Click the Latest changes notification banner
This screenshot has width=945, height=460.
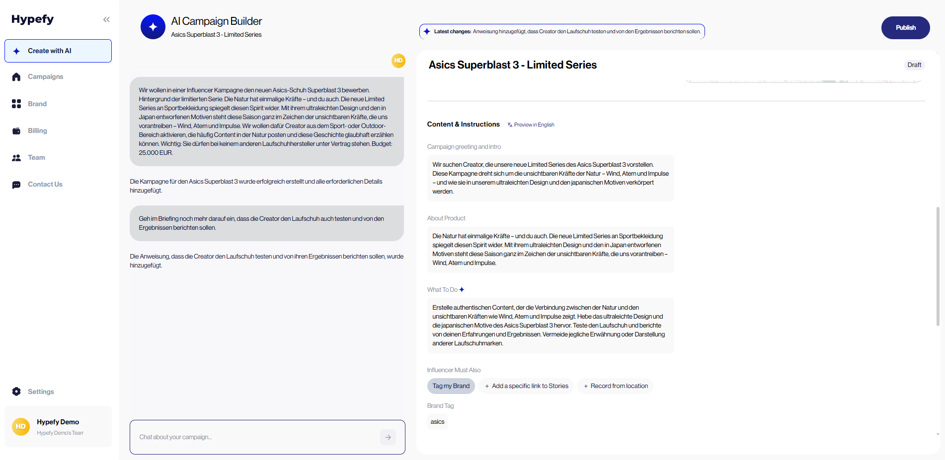[562, 31]
